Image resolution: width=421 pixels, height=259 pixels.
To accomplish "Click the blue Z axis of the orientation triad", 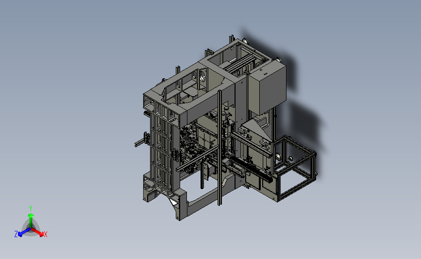I will click(x=24, y=232).
